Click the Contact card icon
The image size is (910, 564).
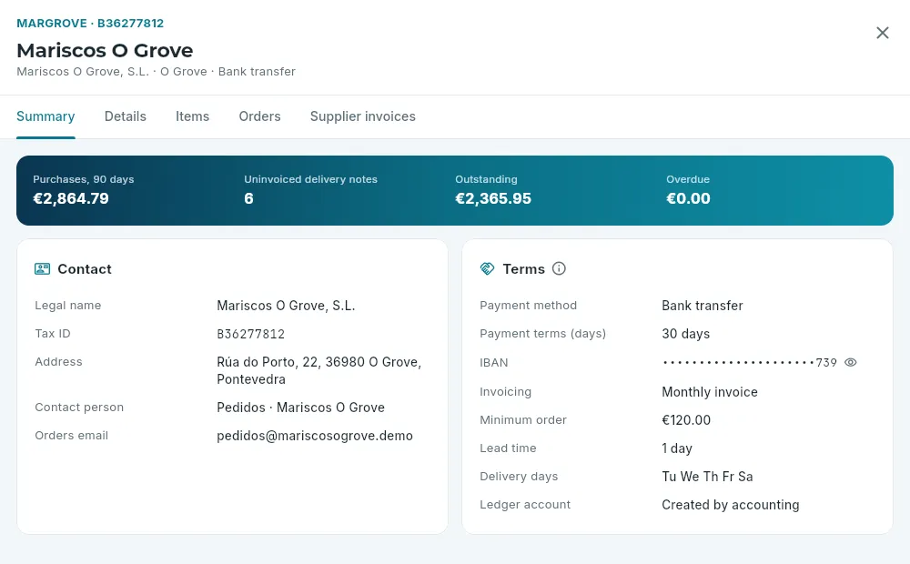[43, 268]
